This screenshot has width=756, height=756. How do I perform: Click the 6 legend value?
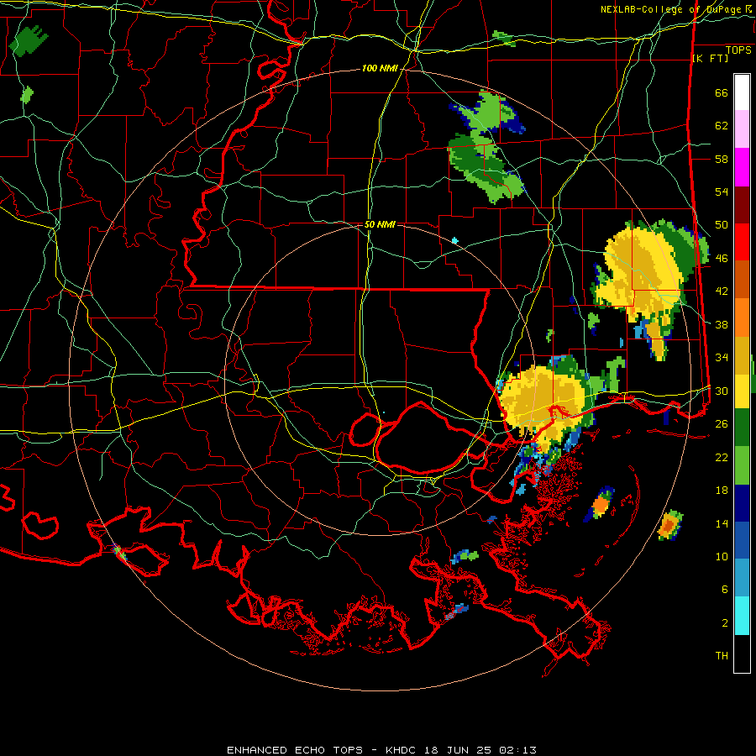point(725,590)
